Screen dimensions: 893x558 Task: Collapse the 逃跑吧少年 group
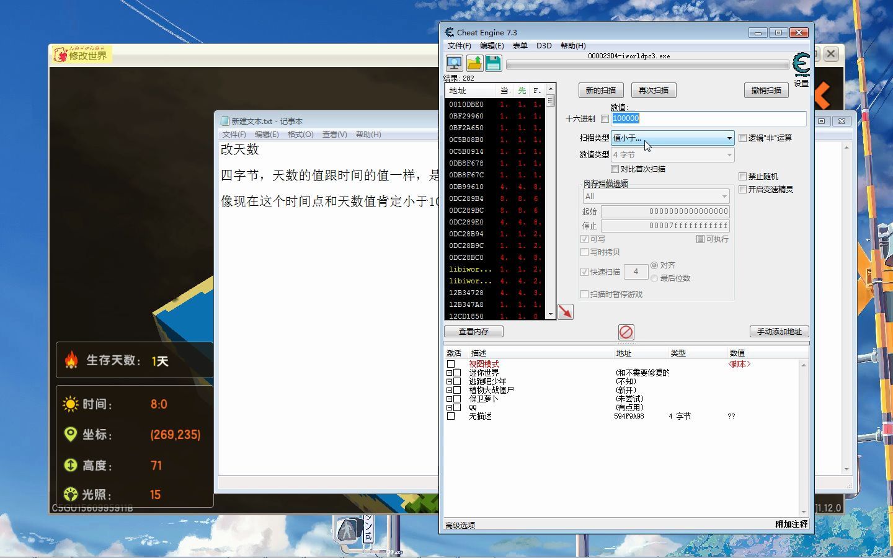(449, 381)
